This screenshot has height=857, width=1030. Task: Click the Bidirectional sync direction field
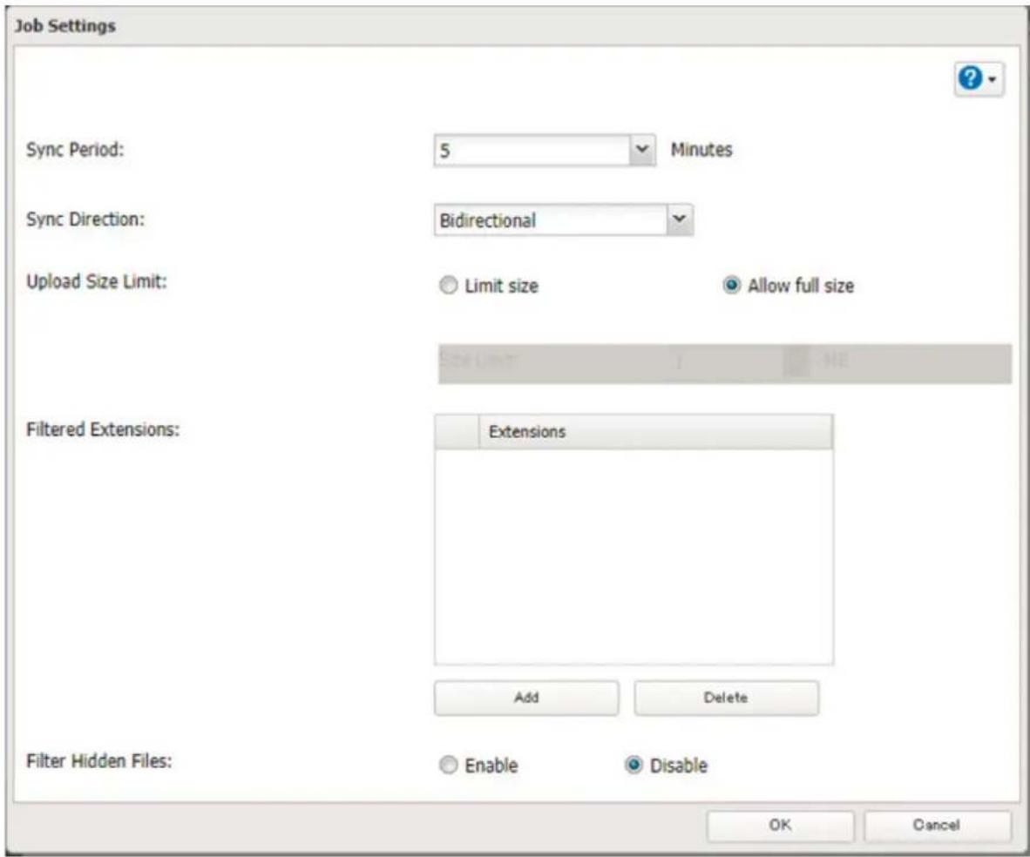point(551,219)
